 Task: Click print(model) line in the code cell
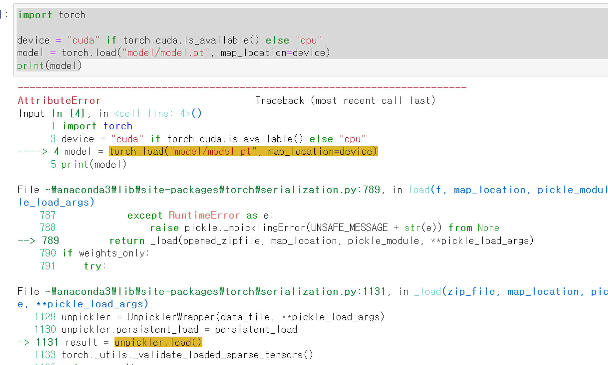coord(49,66)
